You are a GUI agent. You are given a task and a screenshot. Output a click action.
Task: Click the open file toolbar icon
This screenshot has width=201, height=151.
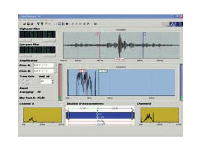coord(24,24)
